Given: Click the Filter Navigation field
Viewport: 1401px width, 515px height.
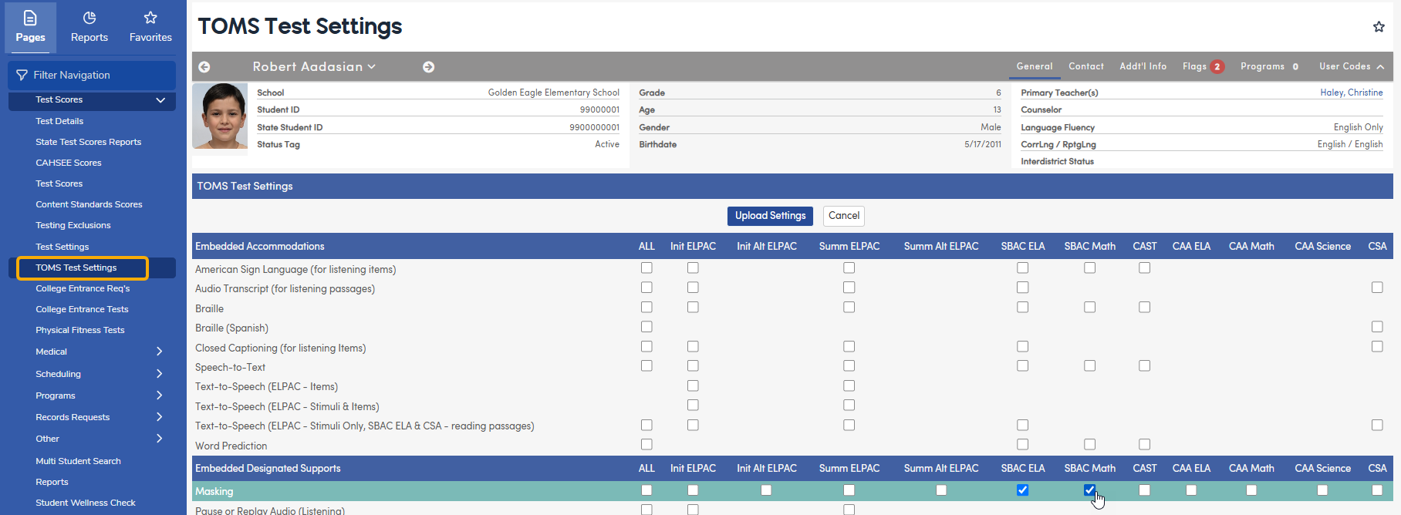Looking at the screenshot, I should point(92,76).
